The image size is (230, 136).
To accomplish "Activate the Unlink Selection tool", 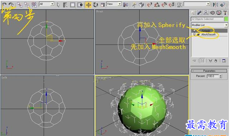I will pos(27,5).
